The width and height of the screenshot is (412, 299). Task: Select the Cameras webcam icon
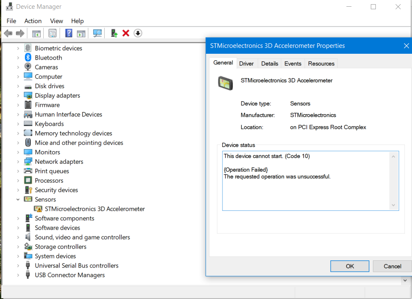click(28, 67)
